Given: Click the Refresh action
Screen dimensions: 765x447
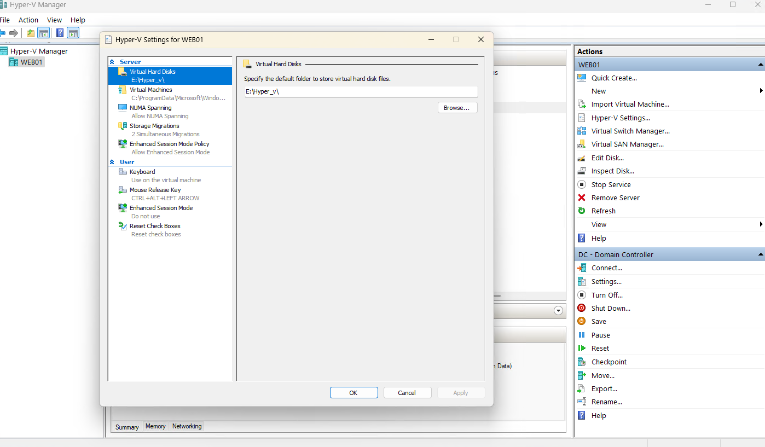Looking at the screenshot, I should click(x=603, y=211).
